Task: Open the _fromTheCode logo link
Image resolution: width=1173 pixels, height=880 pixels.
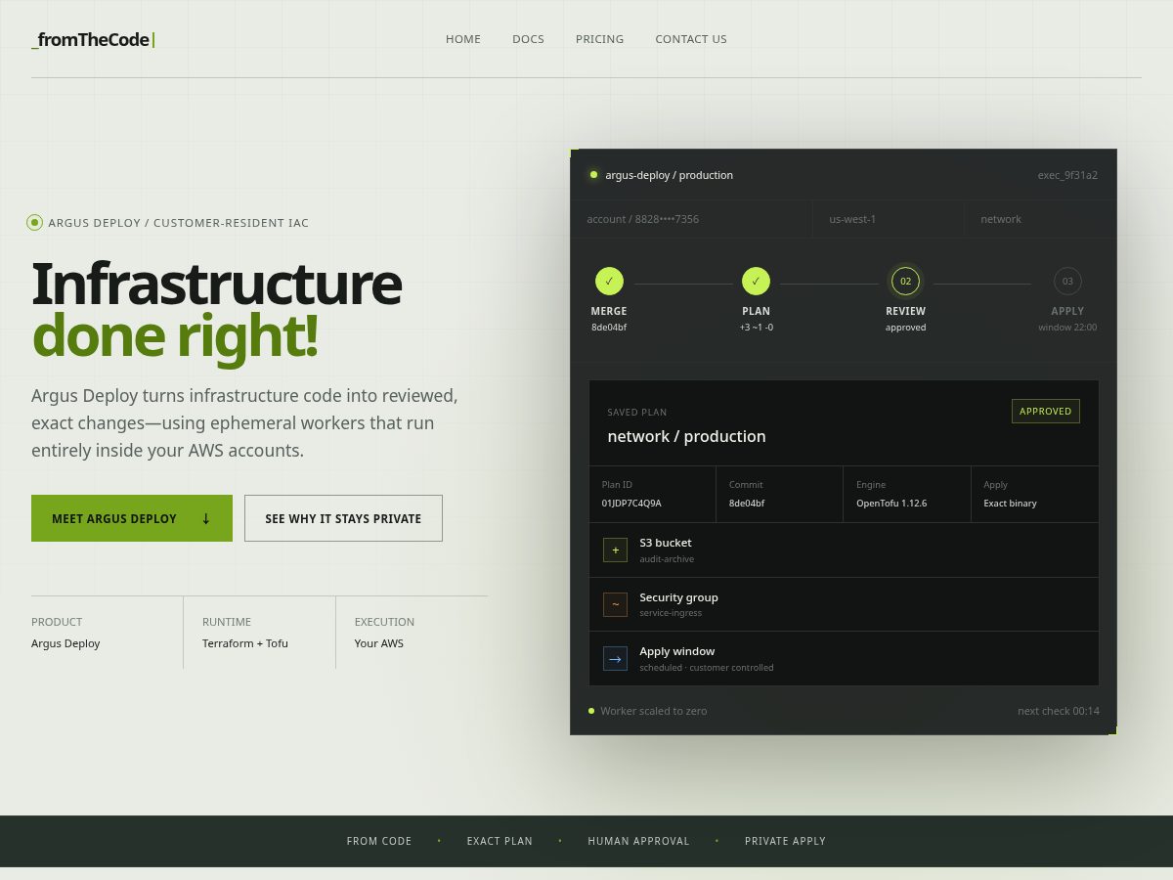Action: coord(93,40)
